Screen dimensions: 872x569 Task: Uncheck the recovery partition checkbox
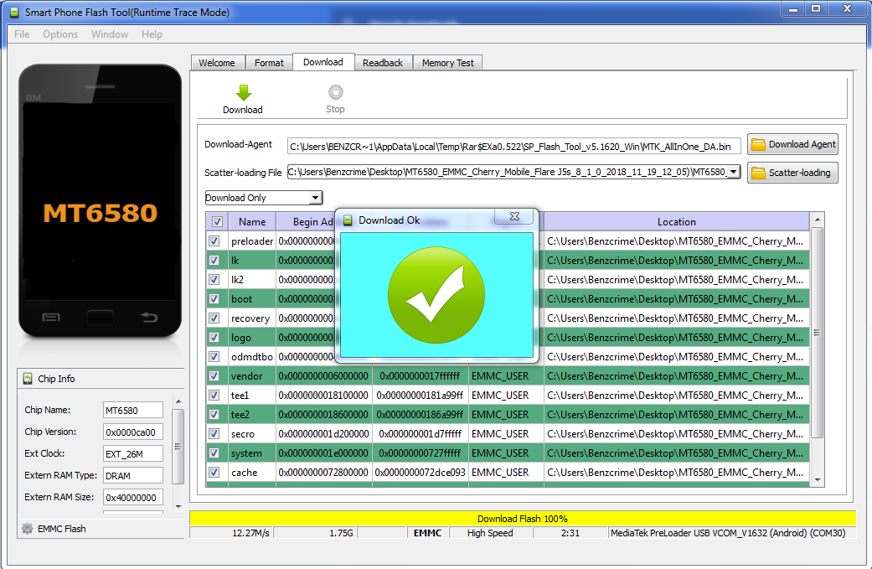click(214, 318)
